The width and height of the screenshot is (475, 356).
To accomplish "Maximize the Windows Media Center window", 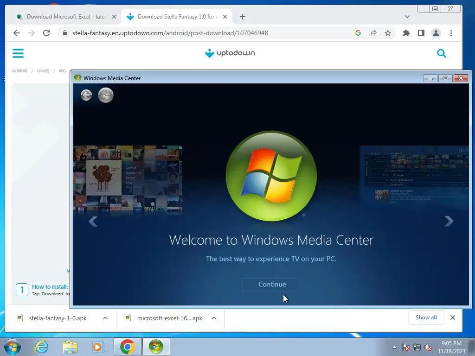I will 445,78.
